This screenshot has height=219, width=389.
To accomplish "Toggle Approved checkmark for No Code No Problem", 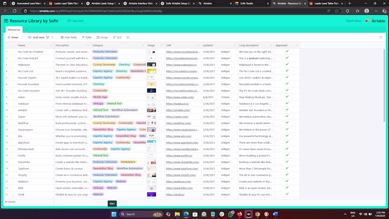I will click(x=287, y=51).
